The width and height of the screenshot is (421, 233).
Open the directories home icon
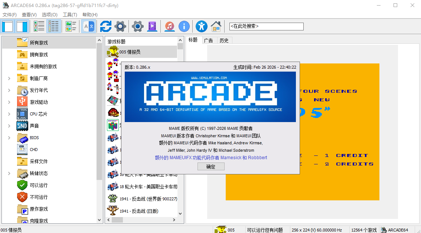click(216, 26)
